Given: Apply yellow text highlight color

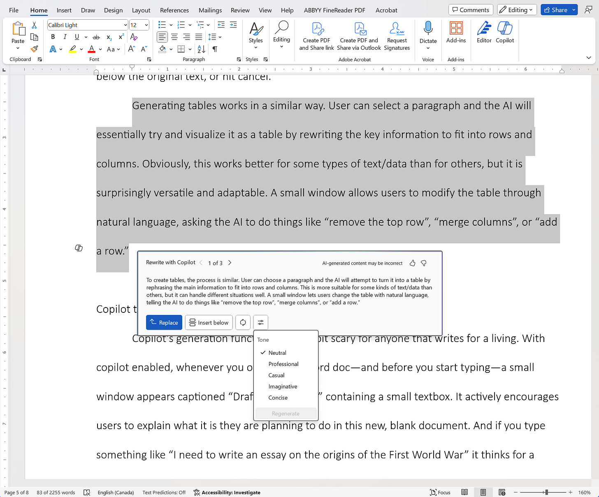Looking at the screenshot, I should pyautogui.click(x=72, y=49).
